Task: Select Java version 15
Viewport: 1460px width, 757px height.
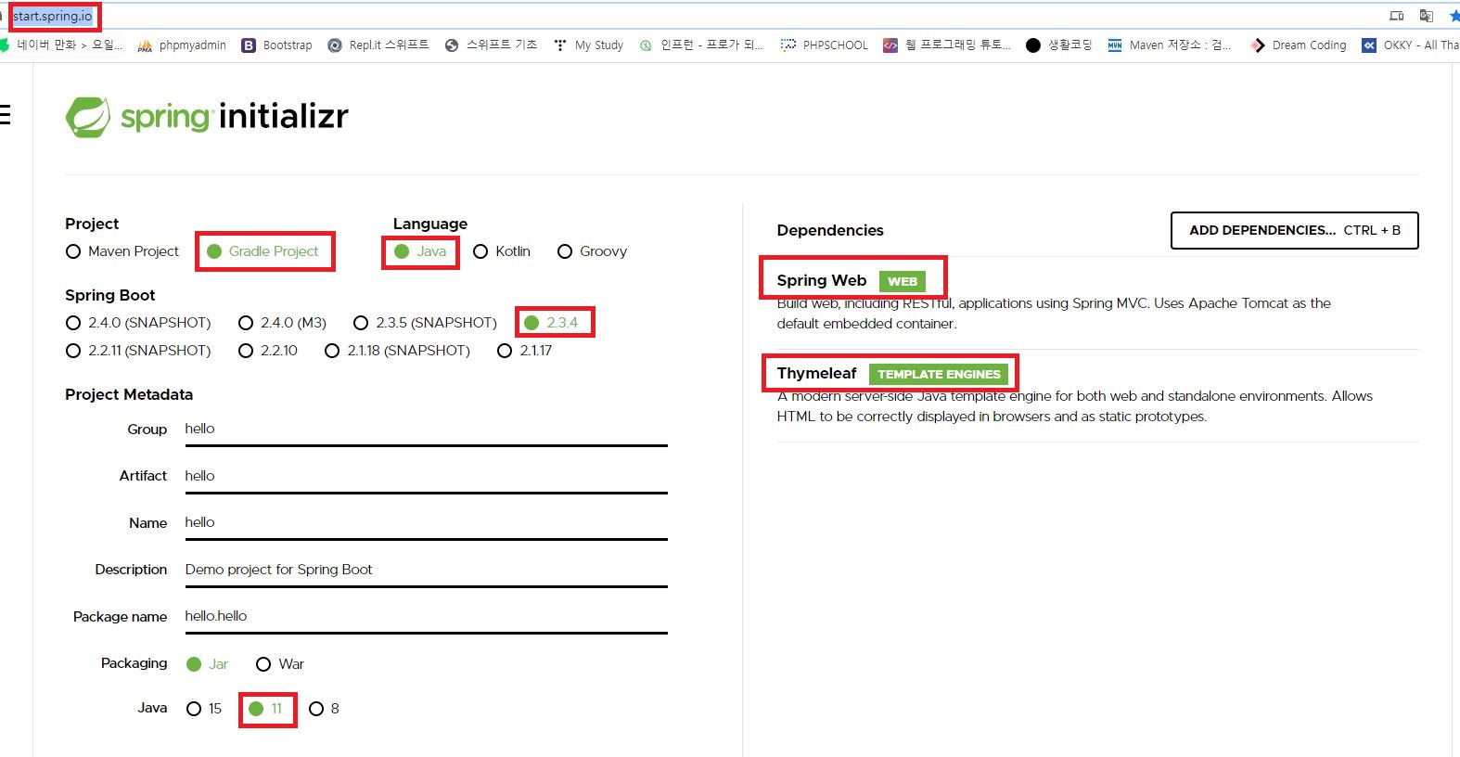Action: 204,709
